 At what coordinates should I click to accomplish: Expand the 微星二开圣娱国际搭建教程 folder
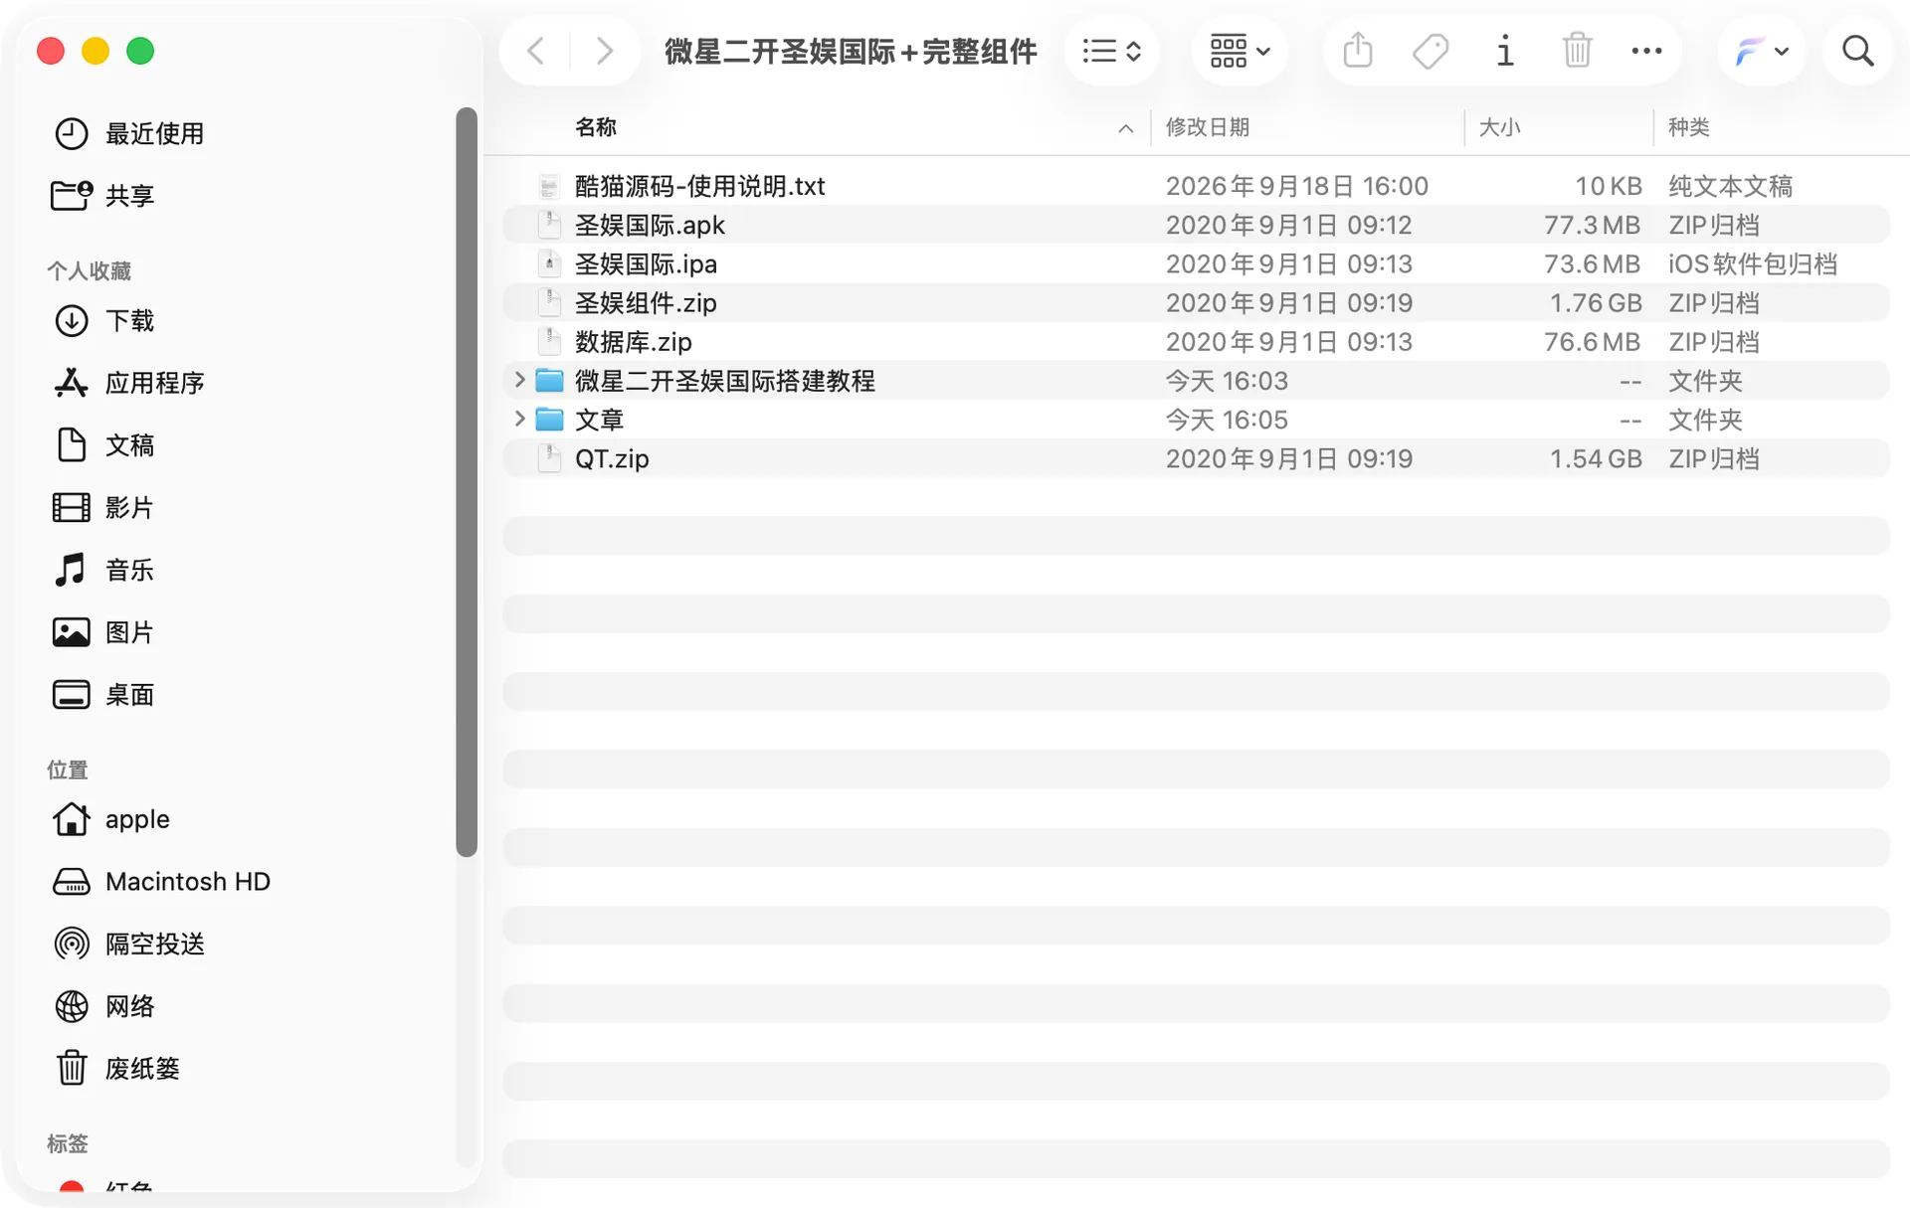(518, 380)
